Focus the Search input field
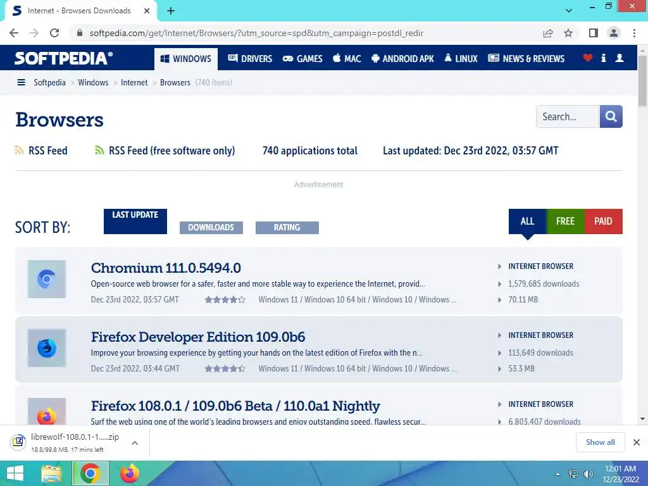The height and width of the screenshot is (486, 648). (568, 116)
